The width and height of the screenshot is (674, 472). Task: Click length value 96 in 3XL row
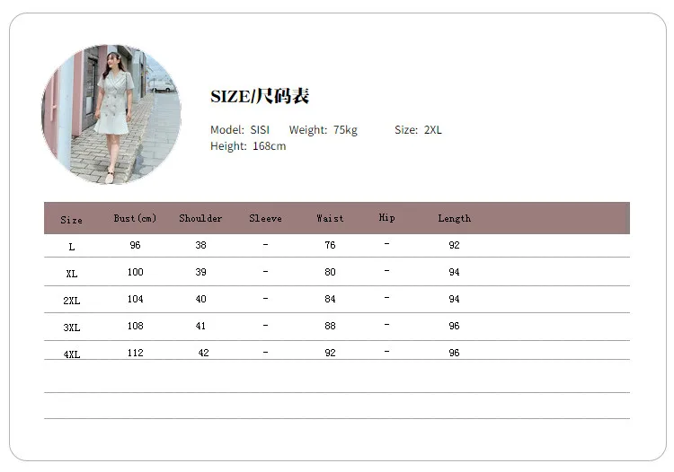455,326
